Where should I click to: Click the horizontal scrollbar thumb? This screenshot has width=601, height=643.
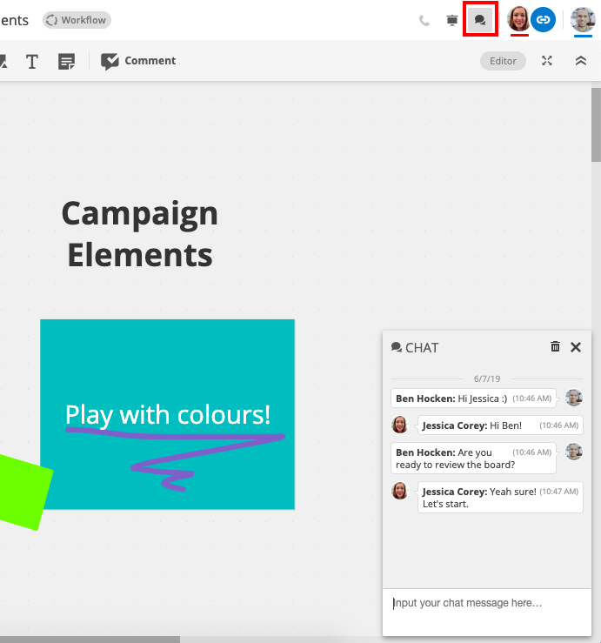[x=90, y=640]
